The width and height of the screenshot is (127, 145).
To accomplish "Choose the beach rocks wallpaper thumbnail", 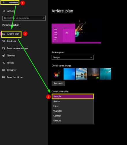I will click(x=81, y=74).
